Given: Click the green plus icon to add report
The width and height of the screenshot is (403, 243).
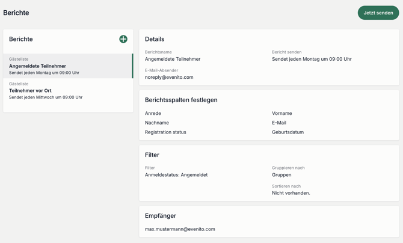Looking at the screenshot, I should point(123,39).
